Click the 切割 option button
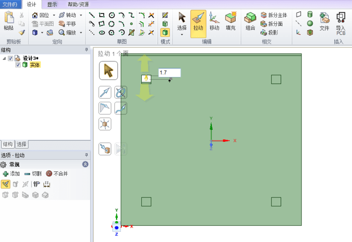 (33, 174)
